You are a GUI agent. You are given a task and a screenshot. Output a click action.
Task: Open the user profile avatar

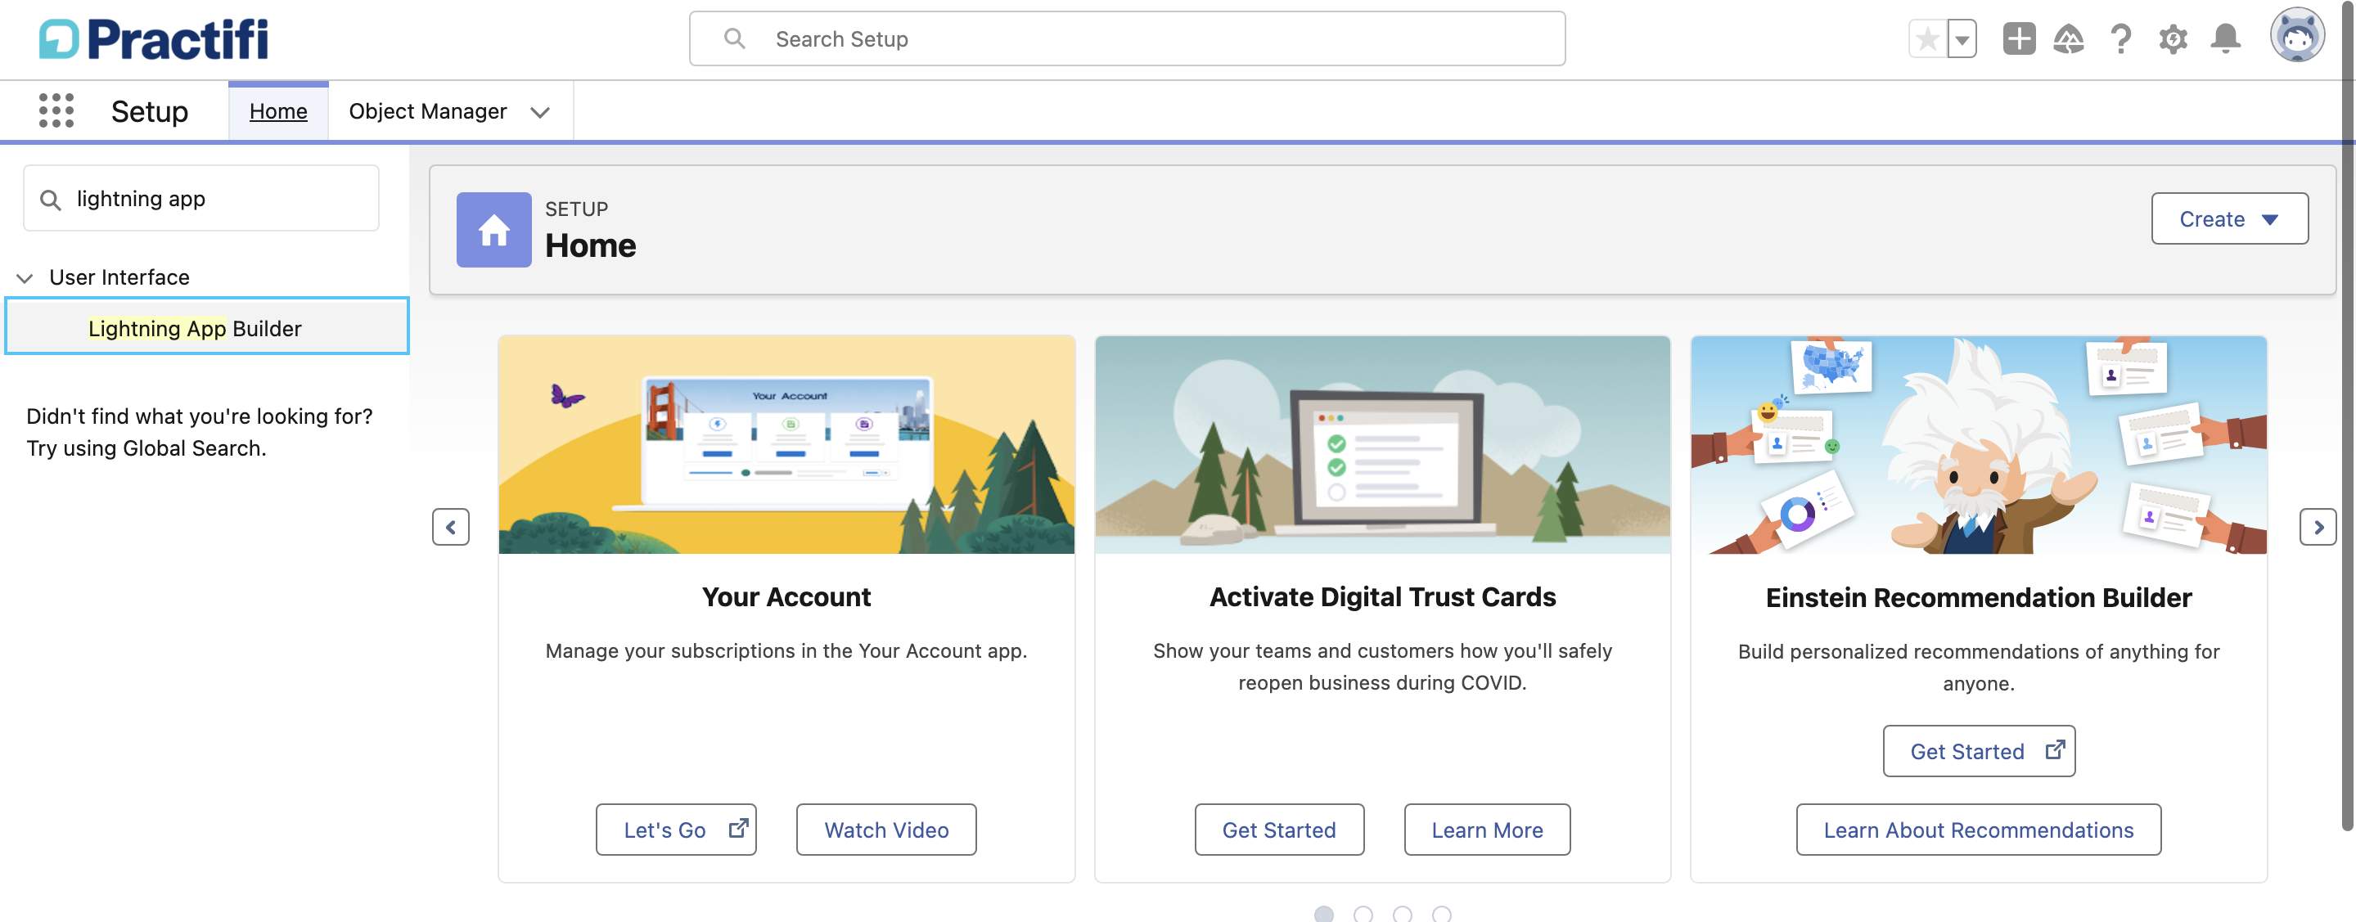(x=2296, y=34)
